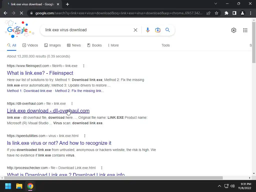Open 'What is link.exe? - Fileinspect' result
The height and width of the screenshot is (192, 256).
coord(40,73)
